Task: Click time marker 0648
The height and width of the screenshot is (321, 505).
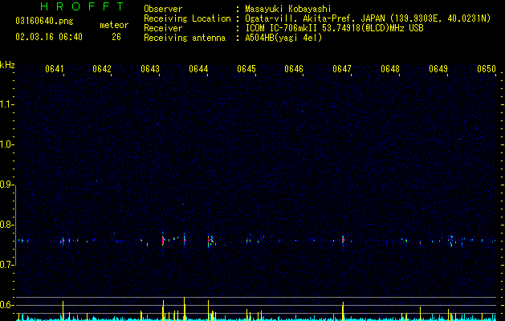Action: 390,69
